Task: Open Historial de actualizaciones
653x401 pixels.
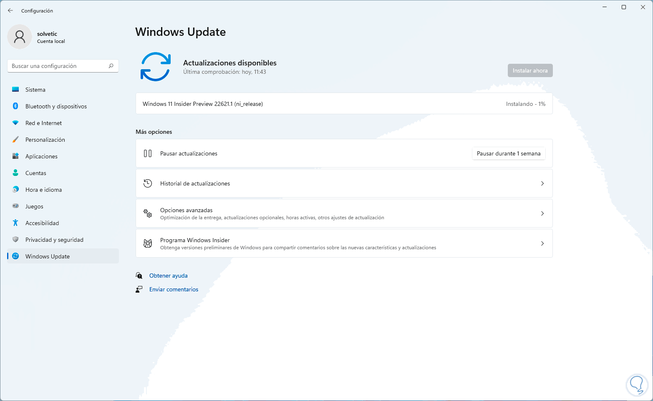Action: [344, 183]
